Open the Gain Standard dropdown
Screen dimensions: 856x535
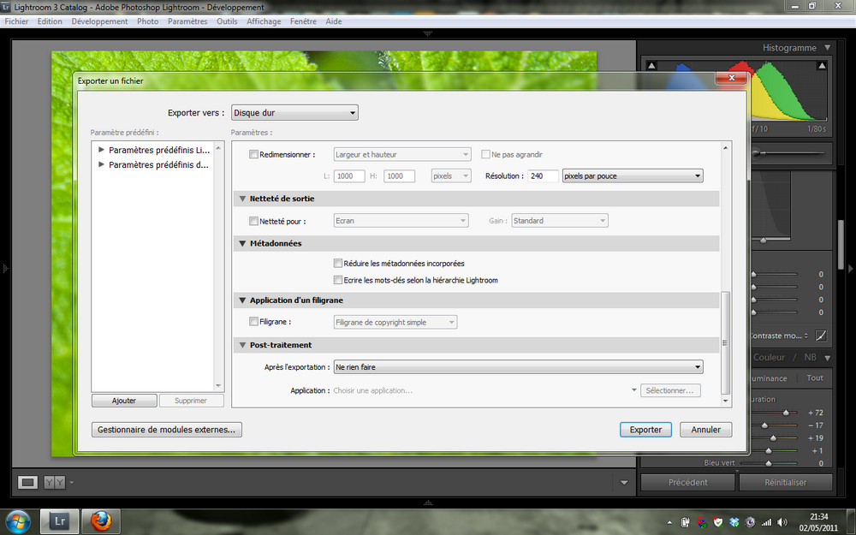(x=560, y=221)
